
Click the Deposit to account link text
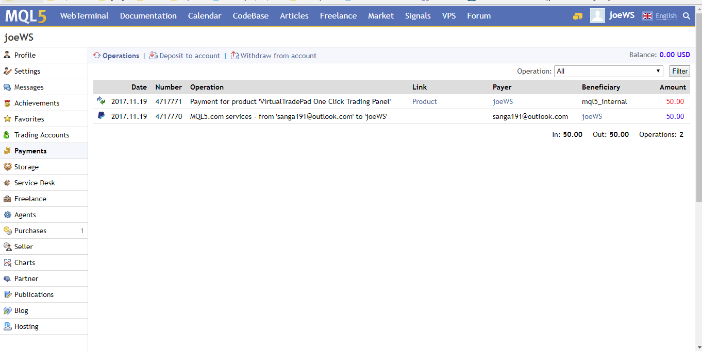[x=190, y=56]
